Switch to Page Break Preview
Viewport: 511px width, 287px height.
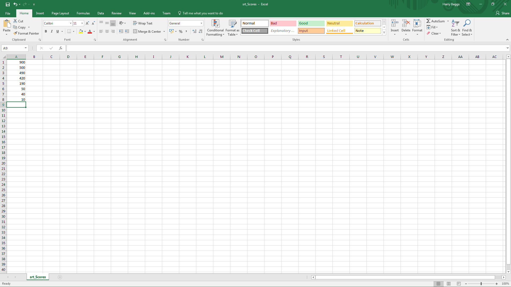tap(459, 284)
